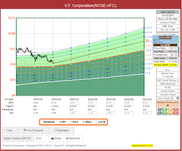Click the green 18% badge in 2Y row
This screenshot has width=182, height=151.
(x=164, y=113)
